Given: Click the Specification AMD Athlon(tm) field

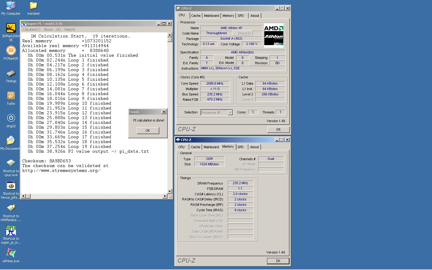Looking at the screenshot, I should coord(243,52).
